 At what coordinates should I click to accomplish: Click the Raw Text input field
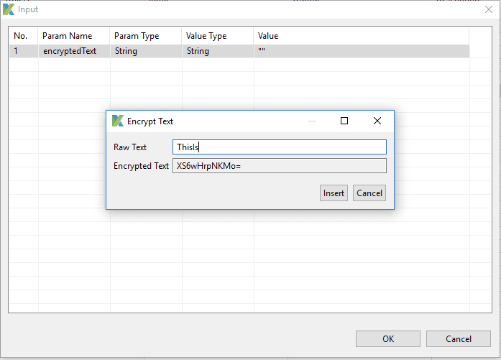click(280, 147)
